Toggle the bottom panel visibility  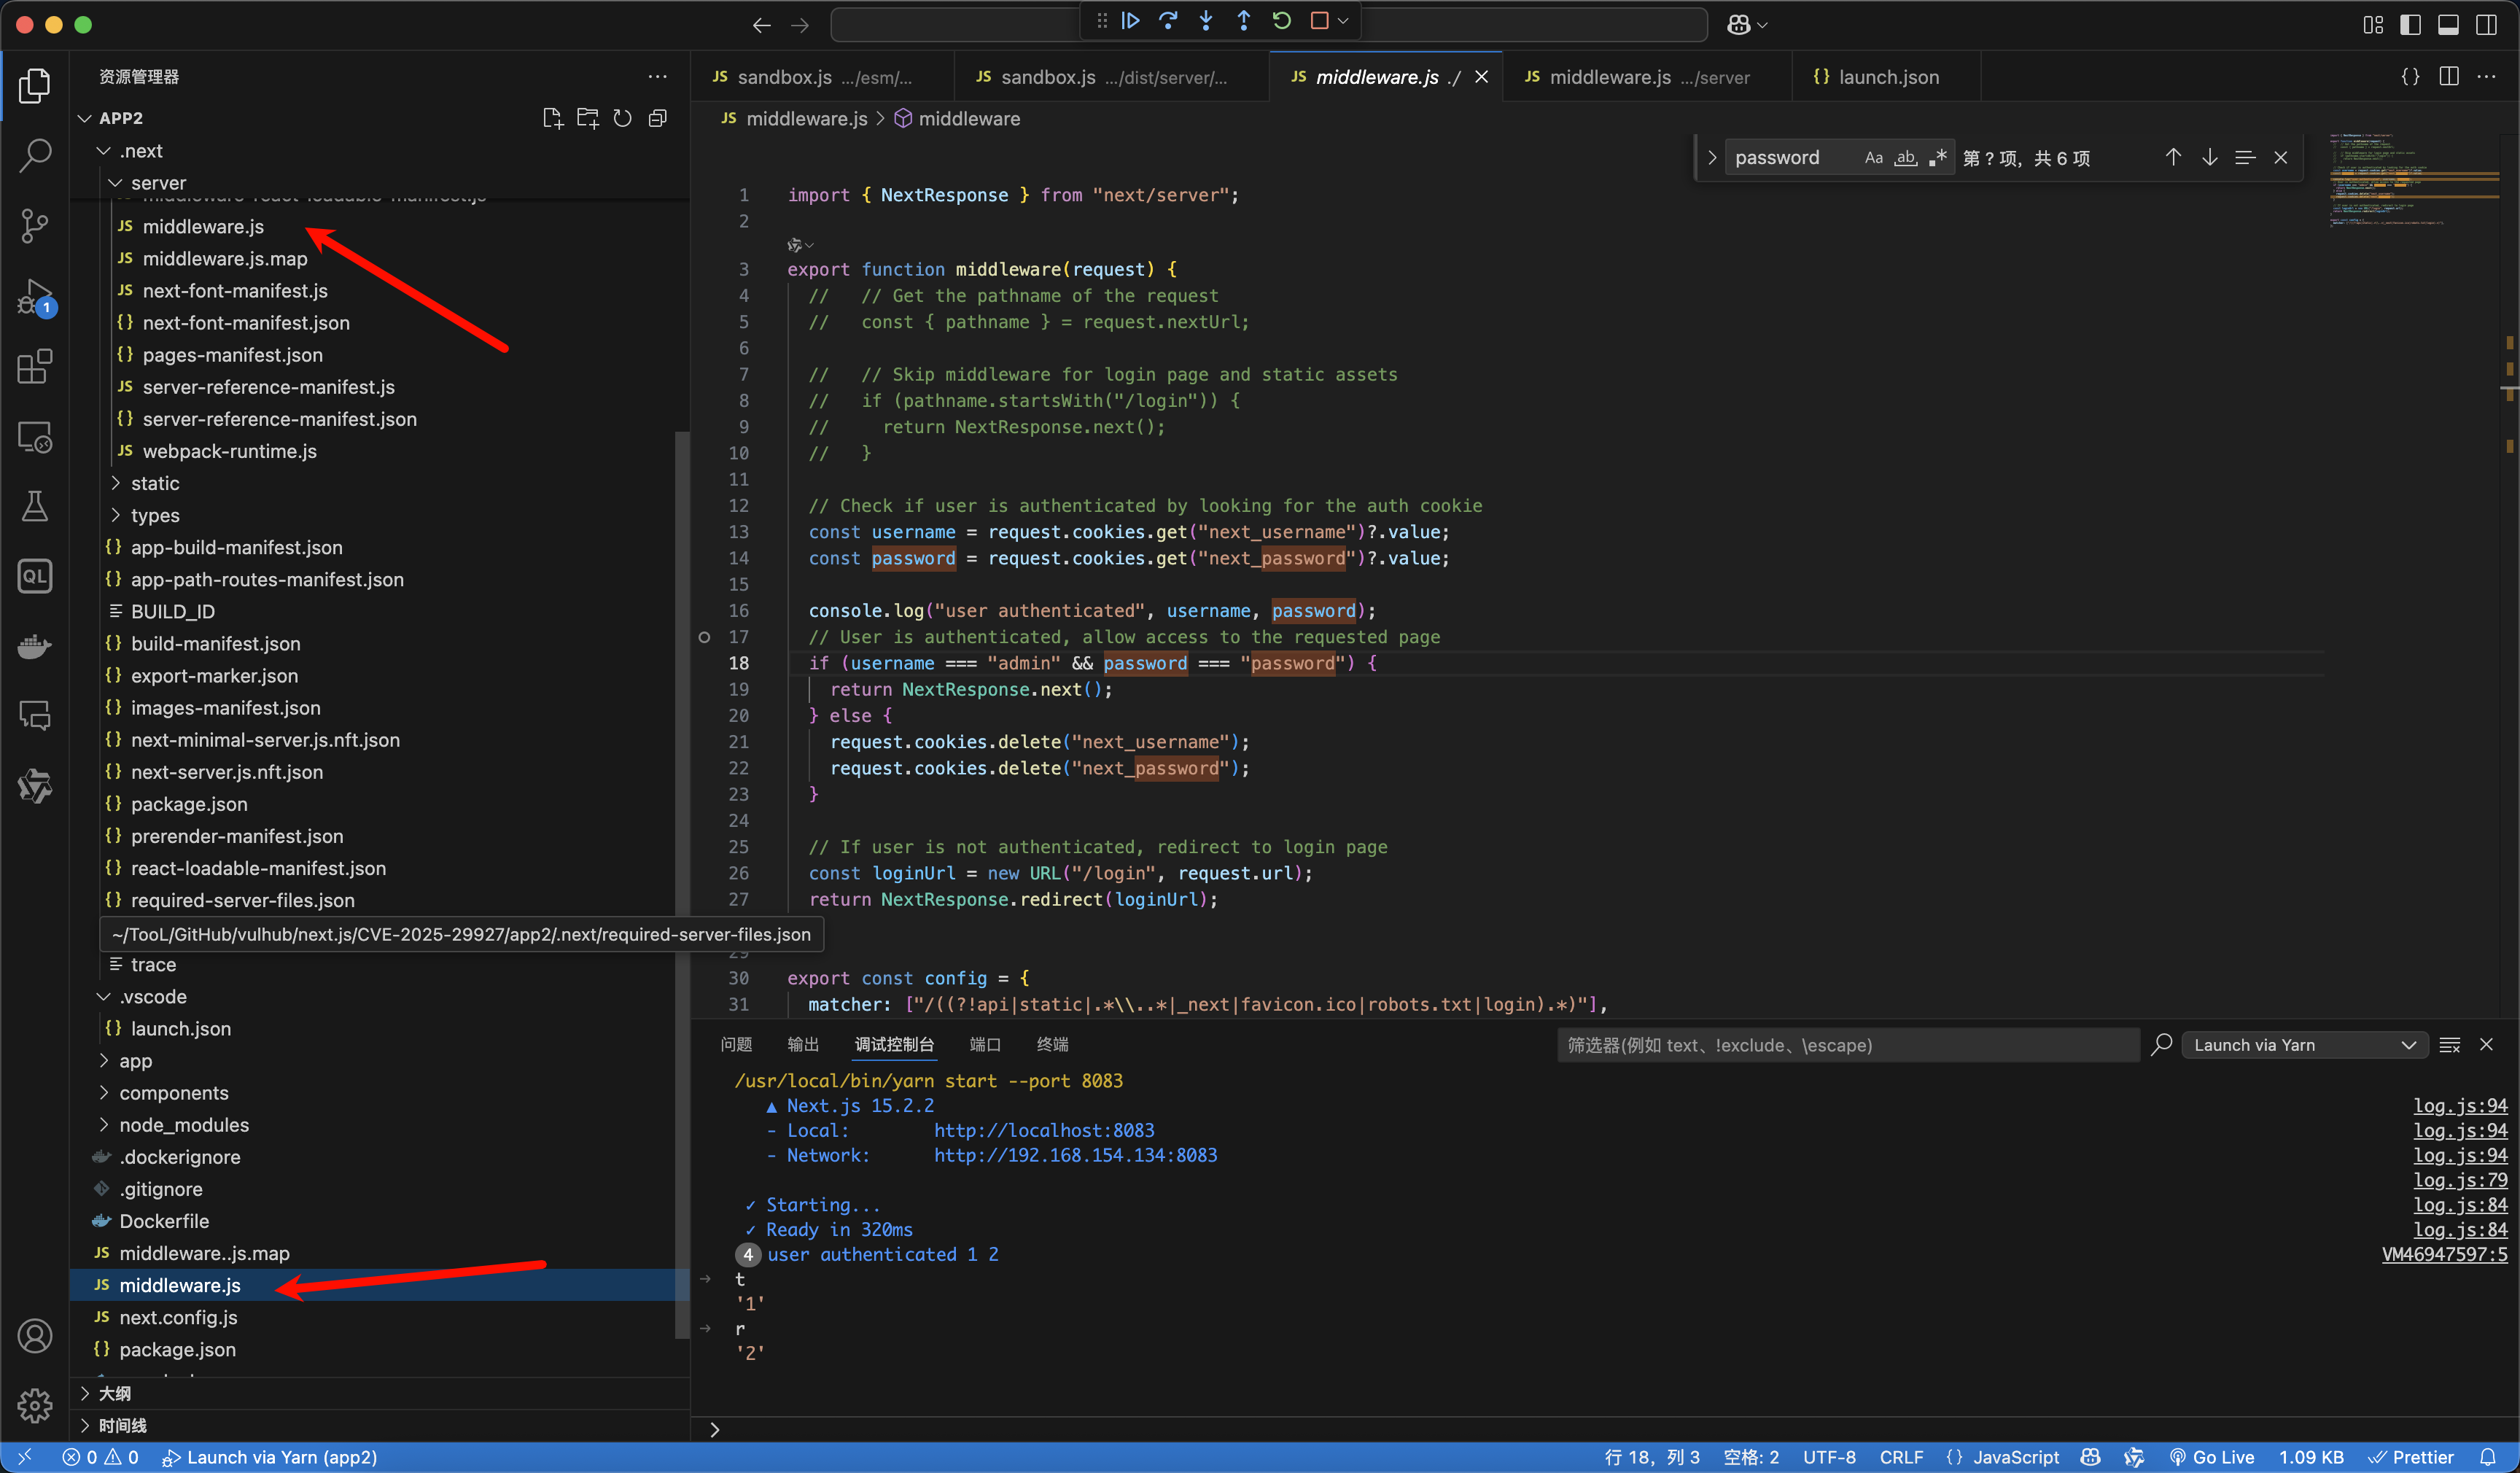click(x=2449, y=25)
